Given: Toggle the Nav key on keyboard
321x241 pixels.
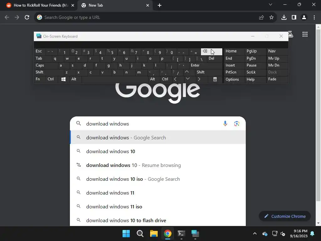Looking at the screenshot, I should click(277, 51).
